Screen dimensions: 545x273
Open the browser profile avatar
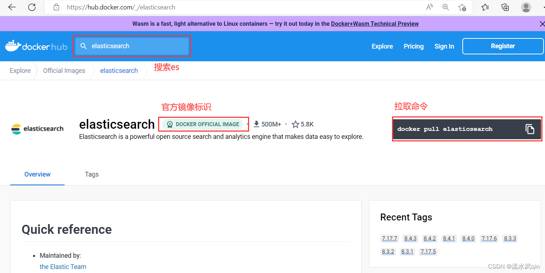[x=526, y=7]
